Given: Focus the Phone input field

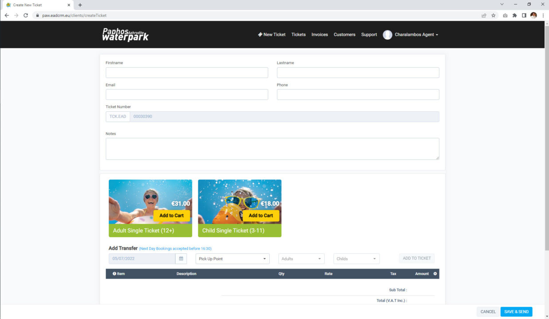Looking at the screenshot, I should [358, 94].
